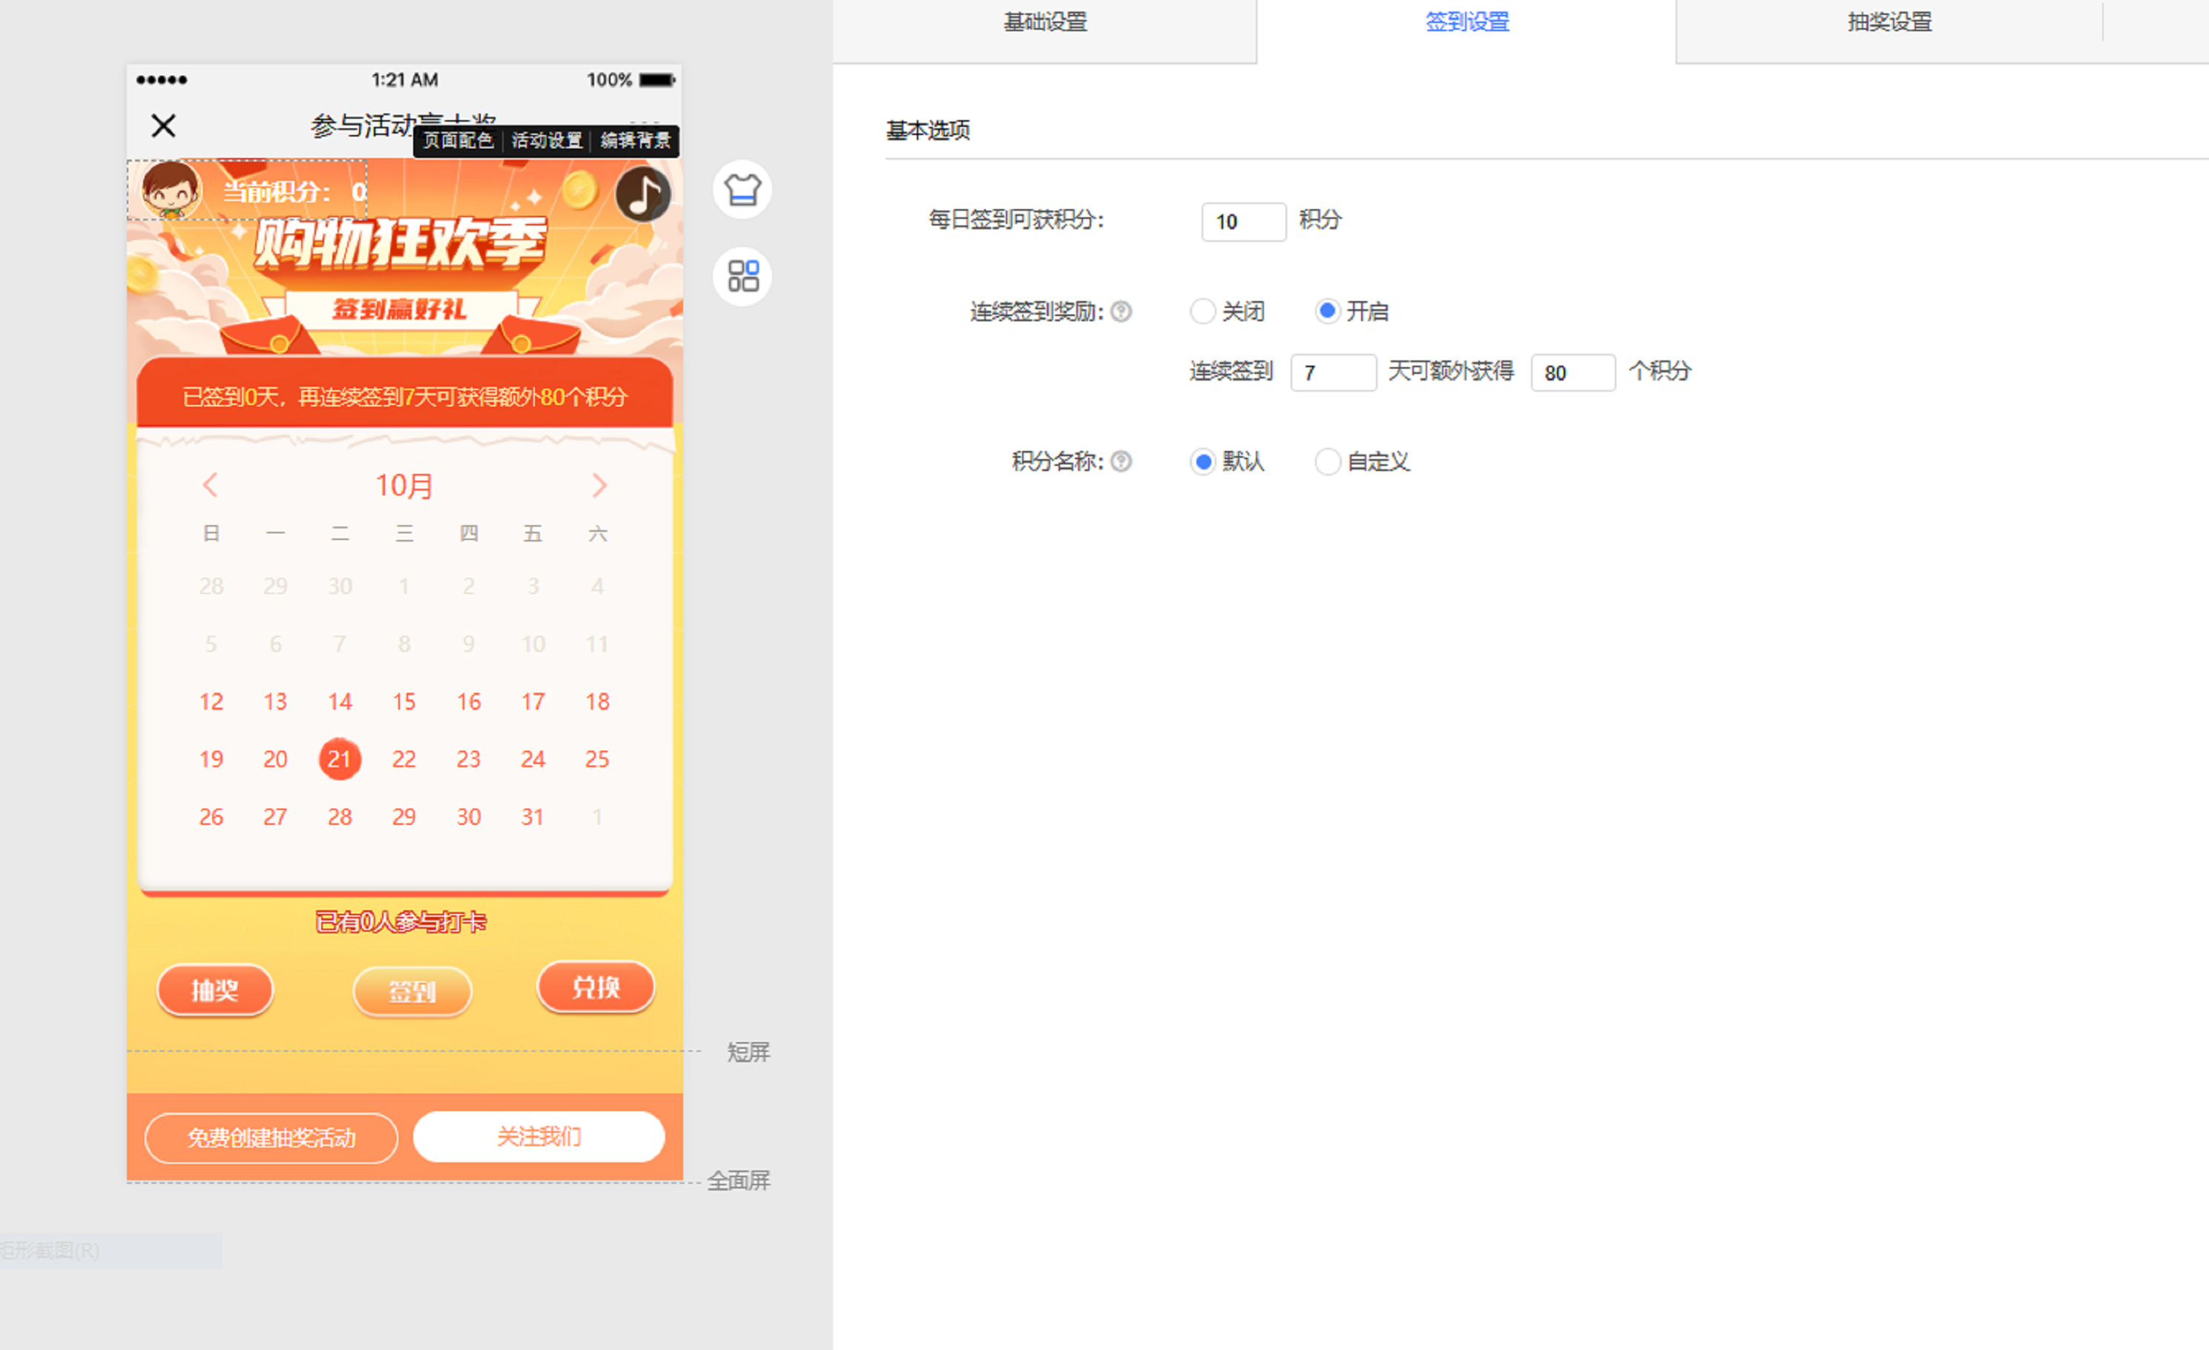Image resolution: width=2209 pixels, height=1350 pixels.
Task: Click the shirt skin theme icon
Action: tap(743, 190)
